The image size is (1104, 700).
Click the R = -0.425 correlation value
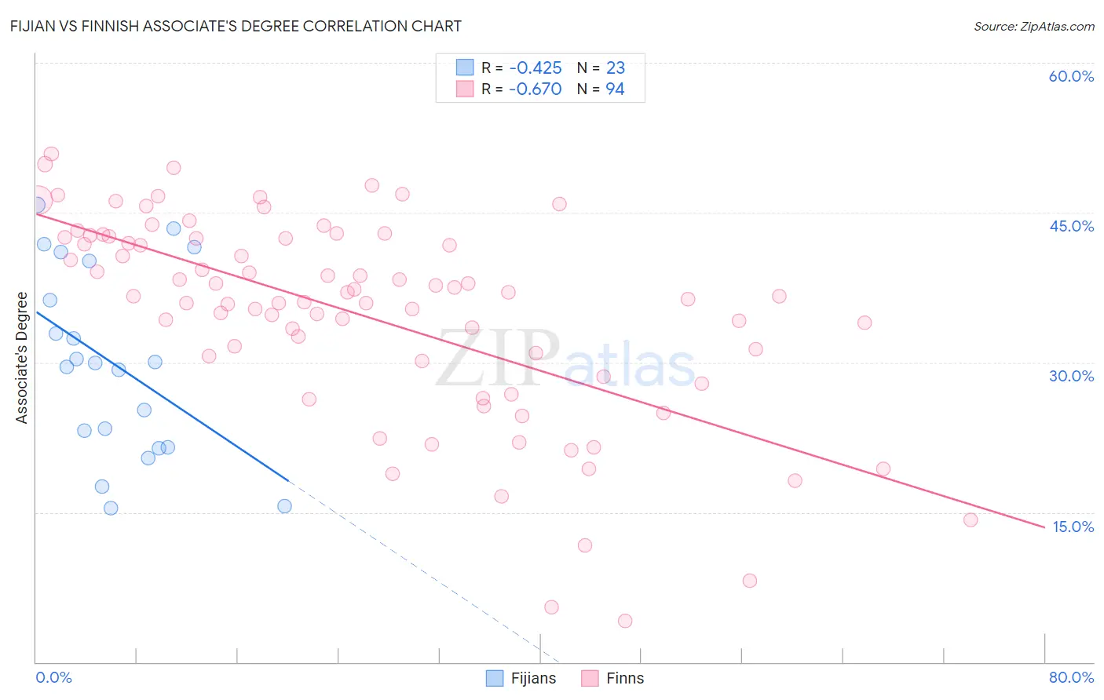tap(521, 67)
